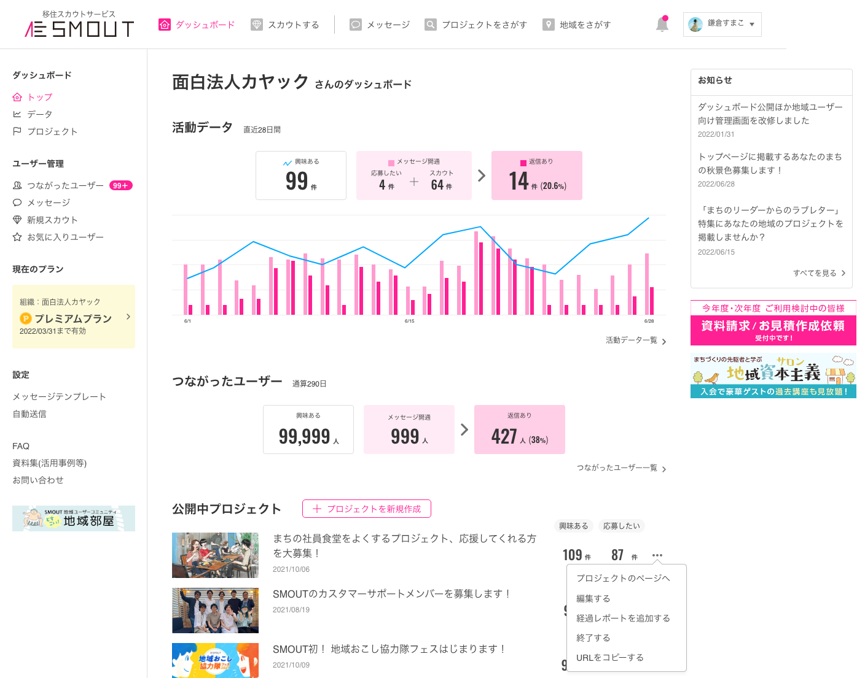This screenshot has width=865, height=678.
Task: Click the chart icon next to sidebar データ
Action: (x=17, y=114)
